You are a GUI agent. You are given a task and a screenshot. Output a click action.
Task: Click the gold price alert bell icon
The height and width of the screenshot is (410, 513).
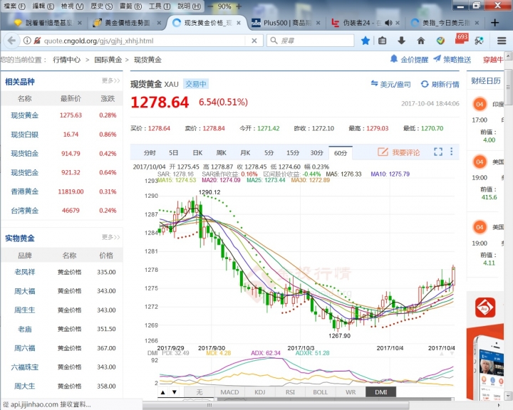[x=393, y=59]
